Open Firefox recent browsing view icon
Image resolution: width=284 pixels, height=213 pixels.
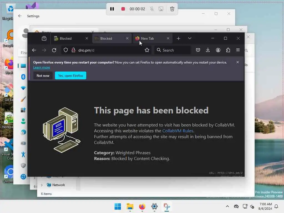[x=44, y=38]
